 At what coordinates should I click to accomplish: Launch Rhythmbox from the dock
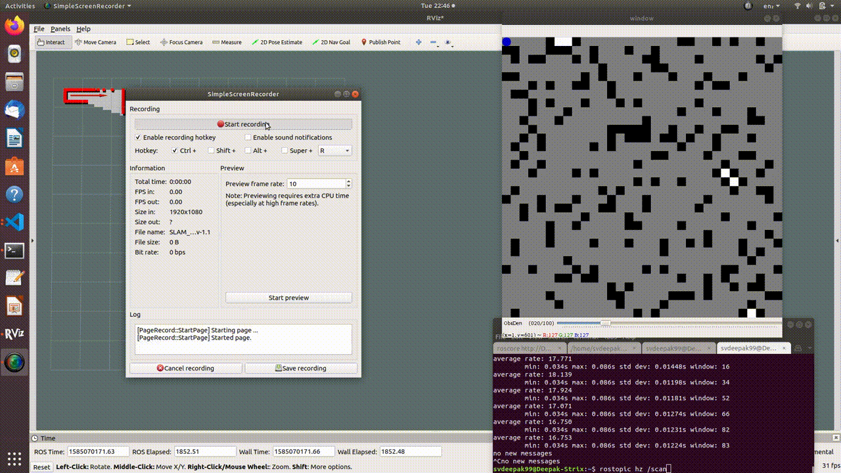pyautogui.click(x=14, y=54)
